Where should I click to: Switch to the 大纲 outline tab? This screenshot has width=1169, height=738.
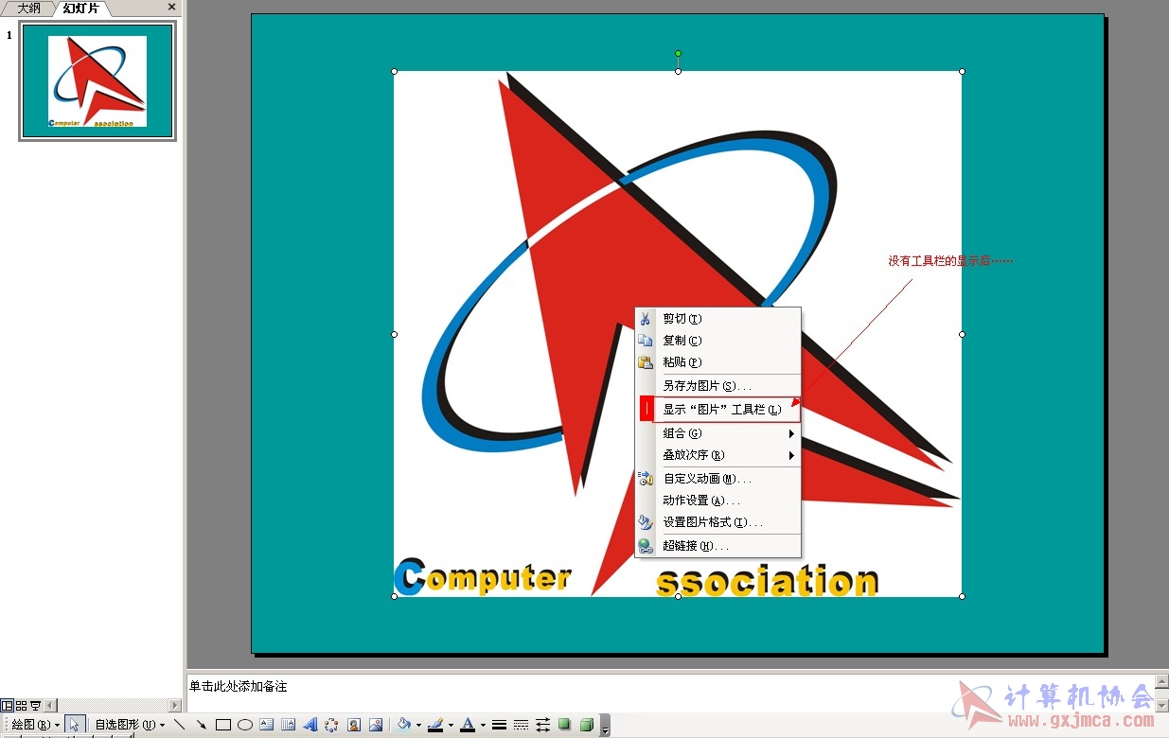point(28,8)
